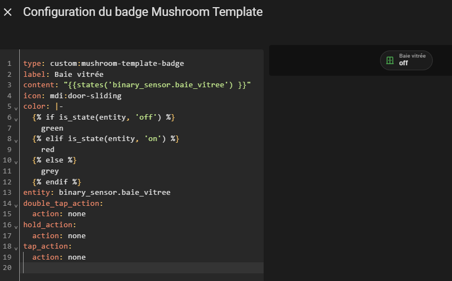Click the word green on line 7
Viewport: 452px width, 281px height.
point(52,128)
